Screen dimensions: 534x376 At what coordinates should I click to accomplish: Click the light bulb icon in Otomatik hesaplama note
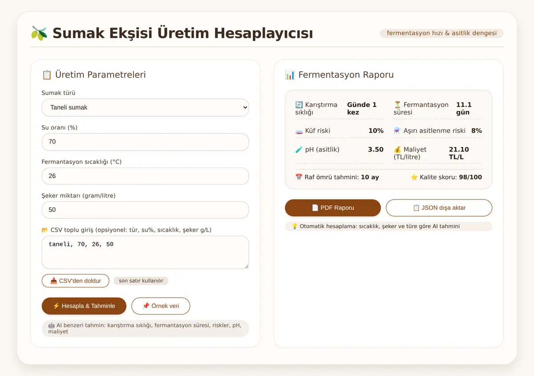point(295,226)
